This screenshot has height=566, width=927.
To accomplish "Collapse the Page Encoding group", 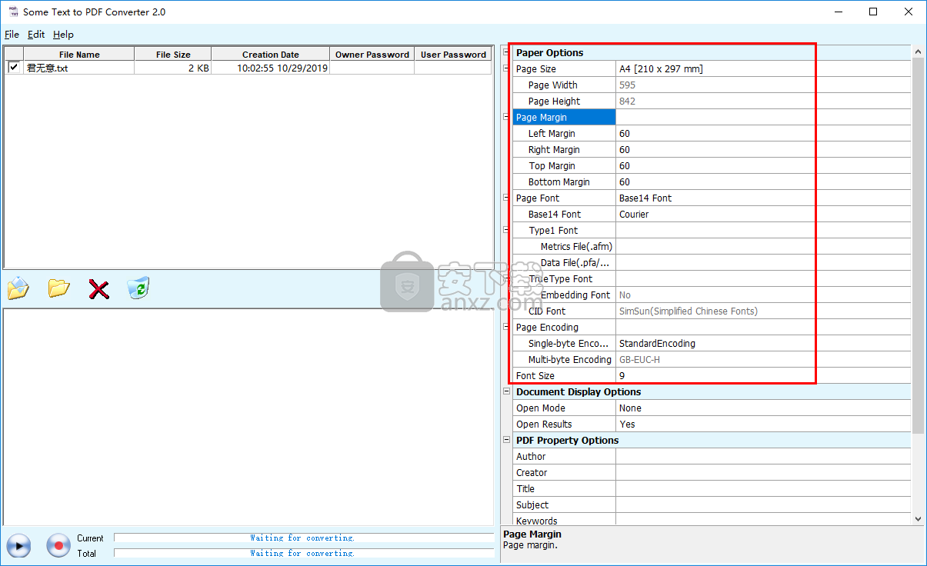I will (x=506, y=327).
